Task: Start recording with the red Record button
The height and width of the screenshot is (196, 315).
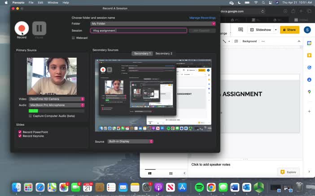Action: coord(22,28)
